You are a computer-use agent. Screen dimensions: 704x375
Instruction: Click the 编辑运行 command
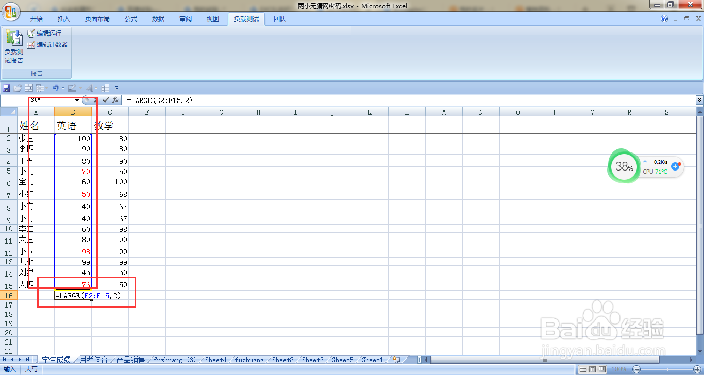coord(44,33)
